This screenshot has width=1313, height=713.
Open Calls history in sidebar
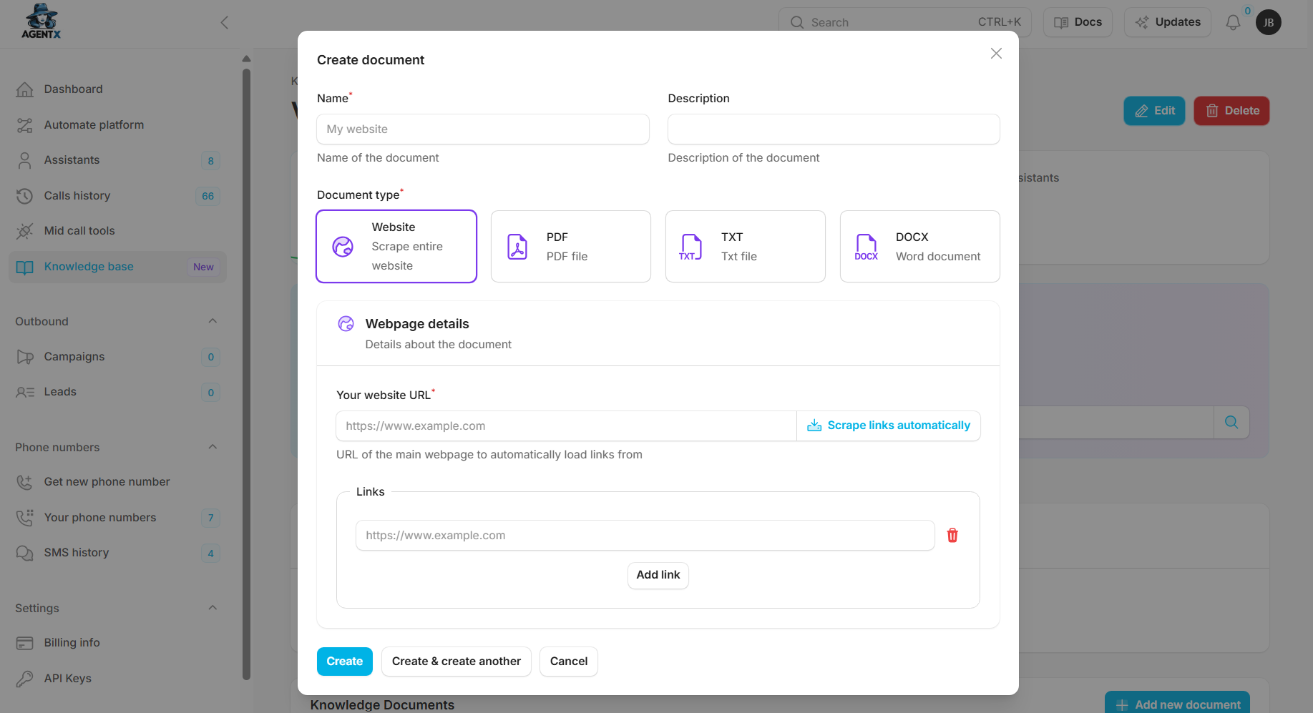tap(77, 196)
